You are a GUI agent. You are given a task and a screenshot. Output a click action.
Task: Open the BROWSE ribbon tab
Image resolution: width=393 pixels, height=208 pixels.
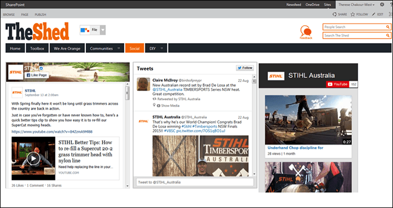point(9,15)
